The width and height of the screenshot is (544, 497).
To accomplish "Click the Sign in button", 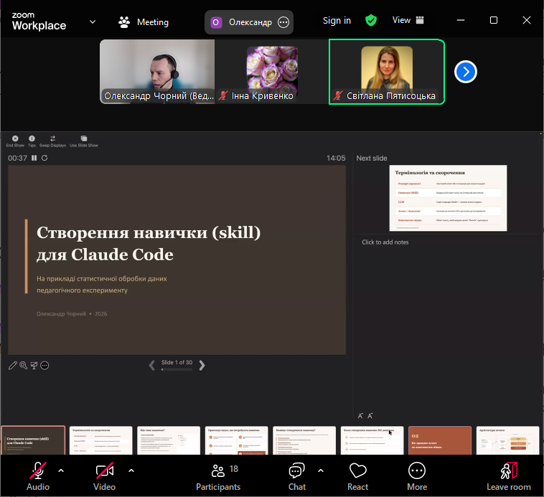I will point(337,21).
